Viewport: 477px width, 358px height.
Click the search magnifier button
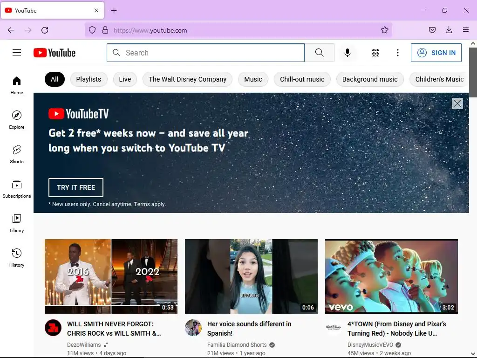[x=320, y=53]
